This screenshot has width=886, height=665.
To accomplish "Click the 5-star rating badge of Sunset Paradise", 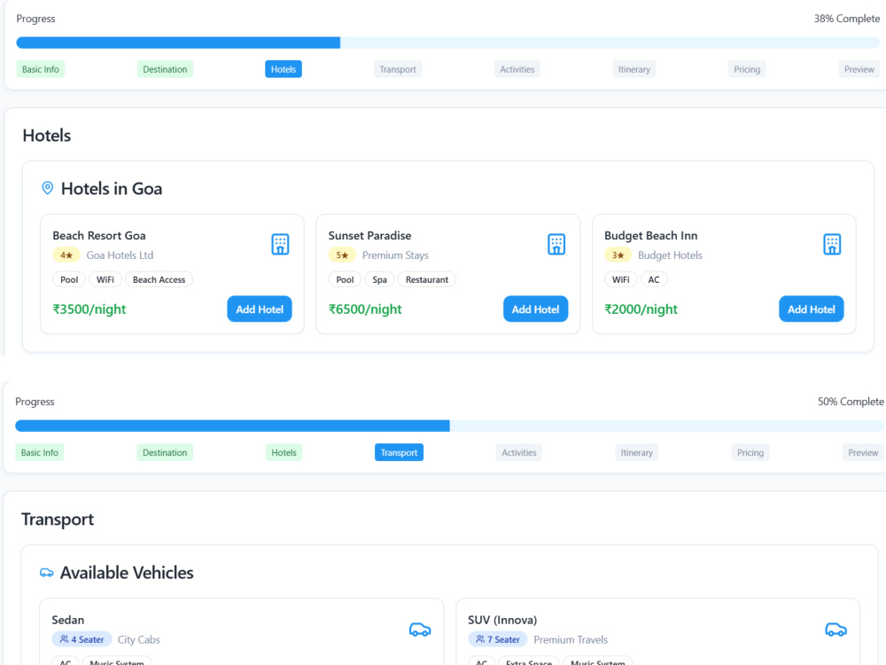I will point(342,255).
